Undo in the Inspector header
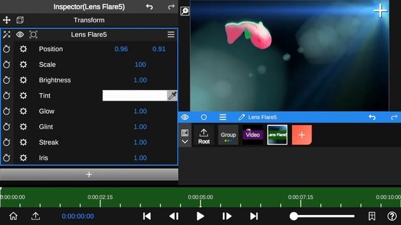Viewport: 401px width, 225px height. (149, 7)
